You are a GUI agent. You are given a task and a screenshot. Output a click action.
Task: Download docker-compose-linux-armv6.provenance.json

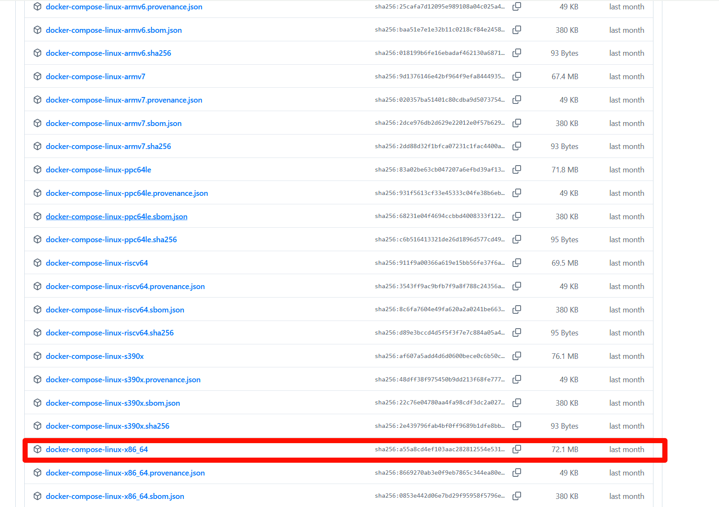[x=124, y=7]
